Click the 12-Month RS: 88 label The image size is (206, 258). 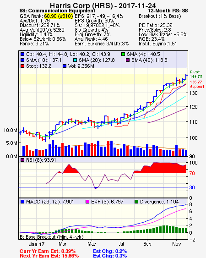pos(168,11)
